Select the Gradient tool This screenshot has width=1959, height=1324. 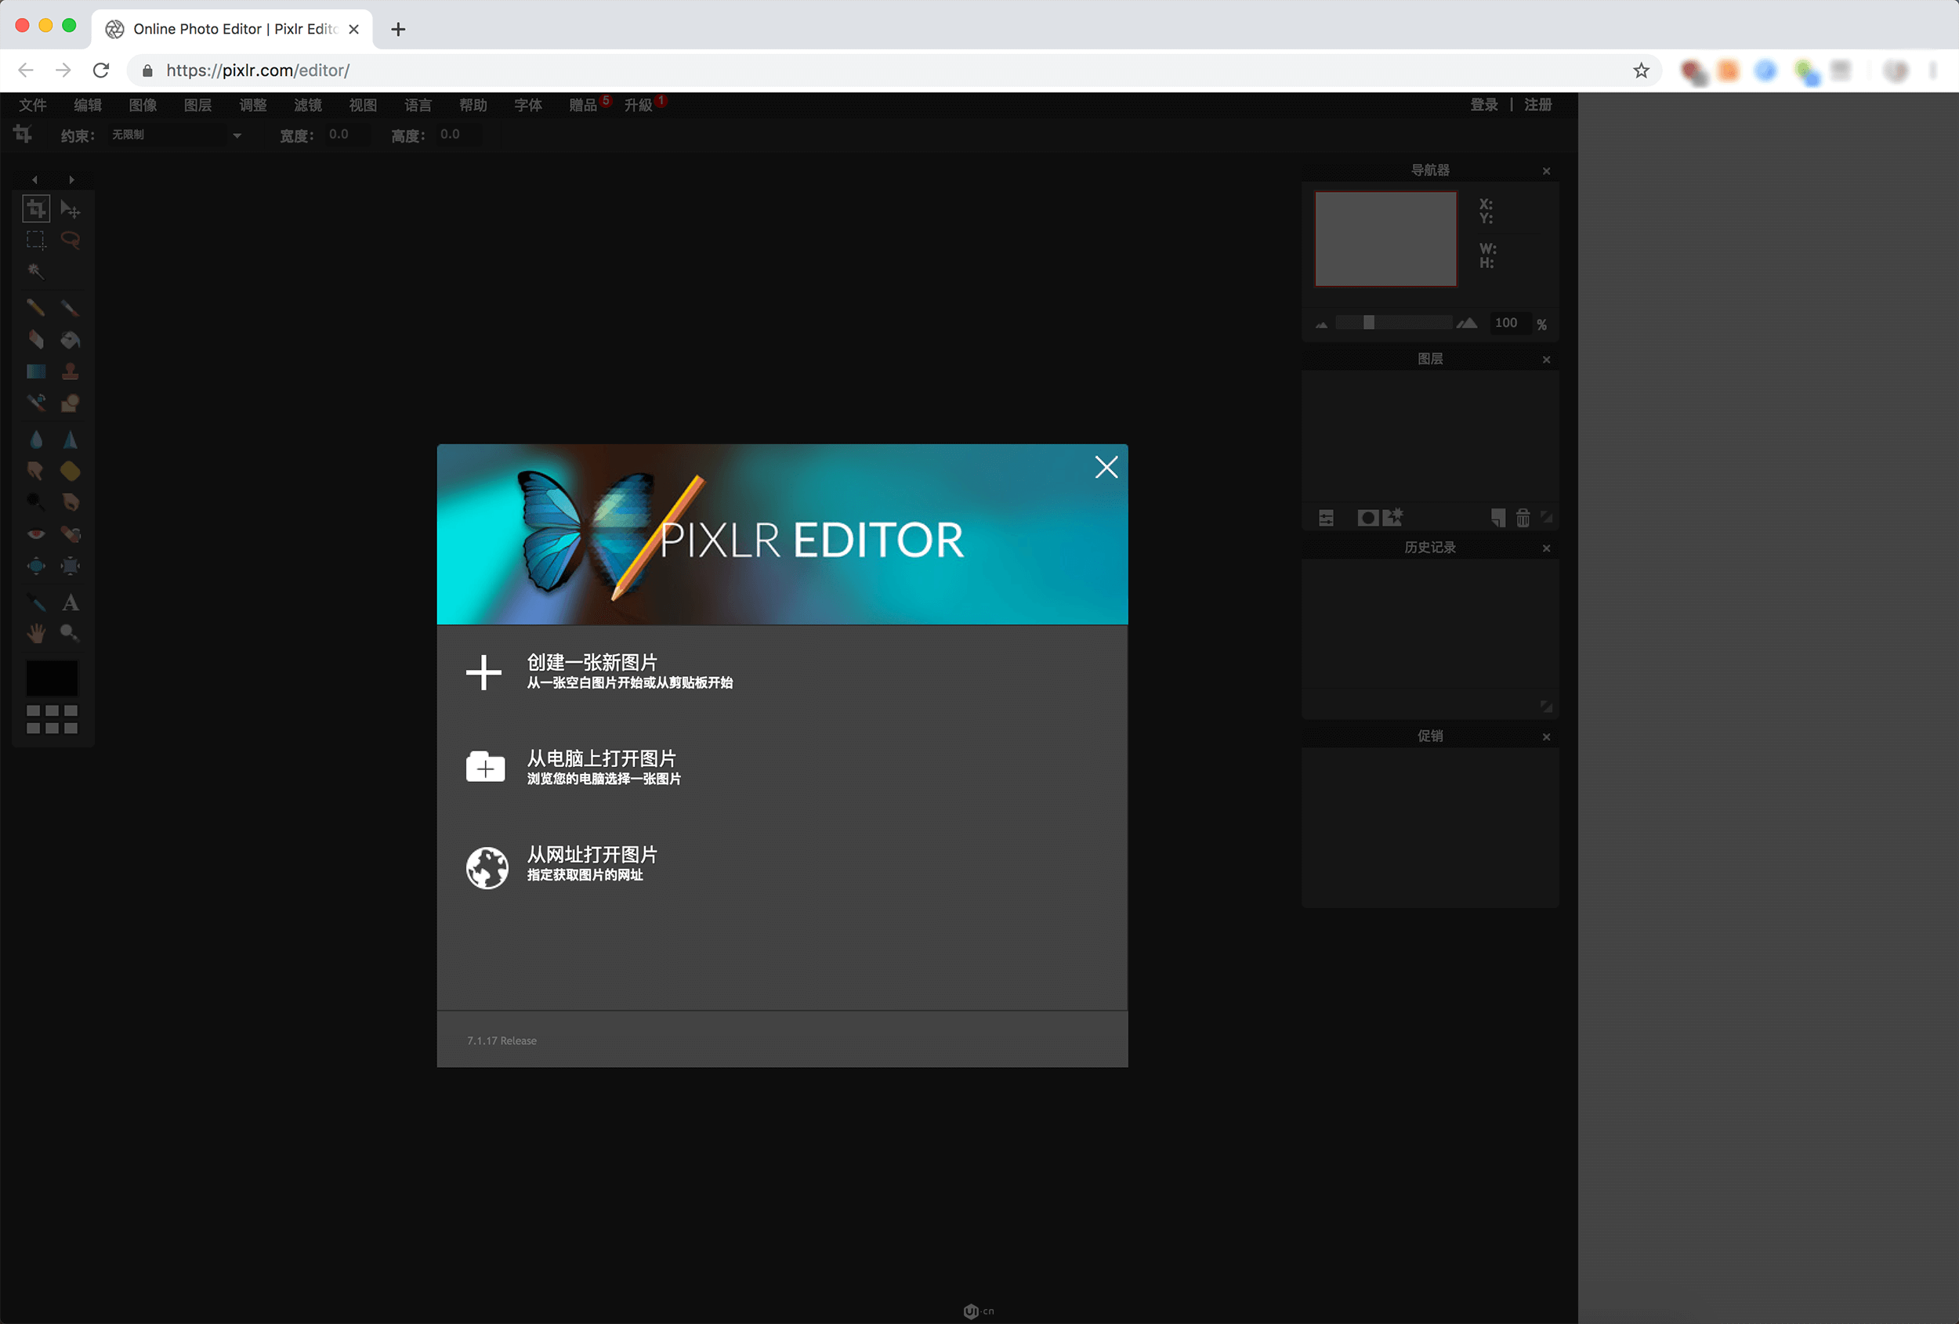(35, 371)
